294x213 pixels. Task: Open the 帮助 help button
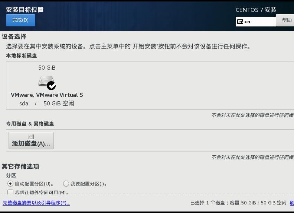(x=285, y=20)
